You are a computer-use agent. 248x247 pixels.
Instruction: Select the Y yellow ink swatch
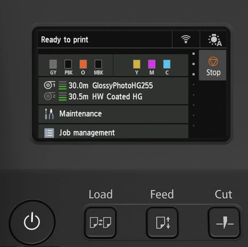click(137, 64)
